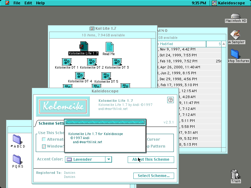
Task: Click the Kolomeike scheme logo preview
Action: click(x=63, y=107)
